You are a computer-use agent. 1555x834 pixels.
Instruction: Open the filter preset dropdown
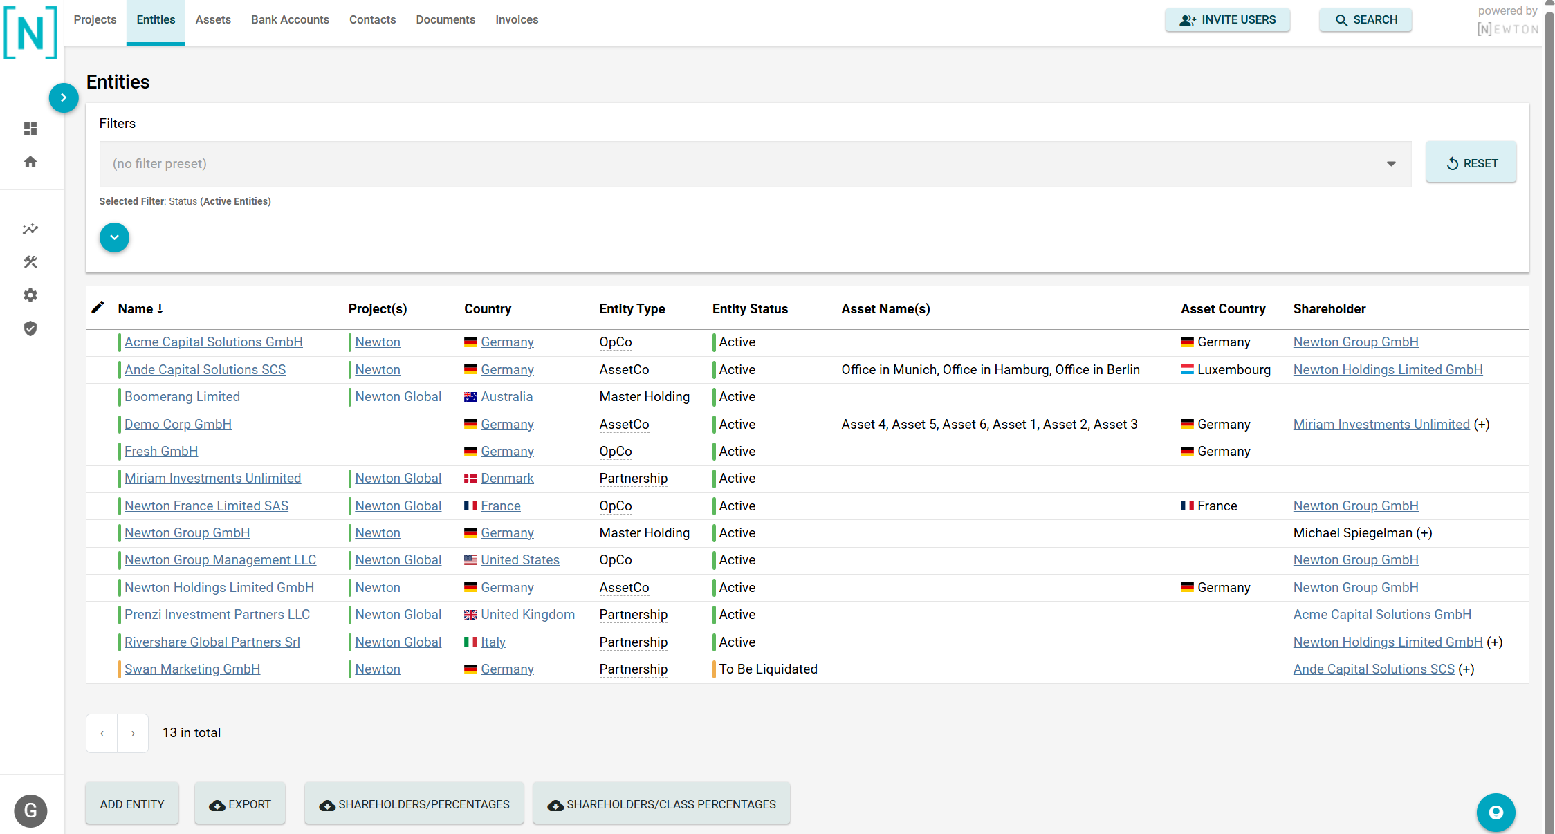point(755,164)
